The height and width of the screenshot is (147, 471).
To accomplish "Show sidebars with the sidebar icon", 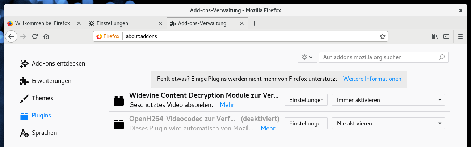I will coord(447,36).
